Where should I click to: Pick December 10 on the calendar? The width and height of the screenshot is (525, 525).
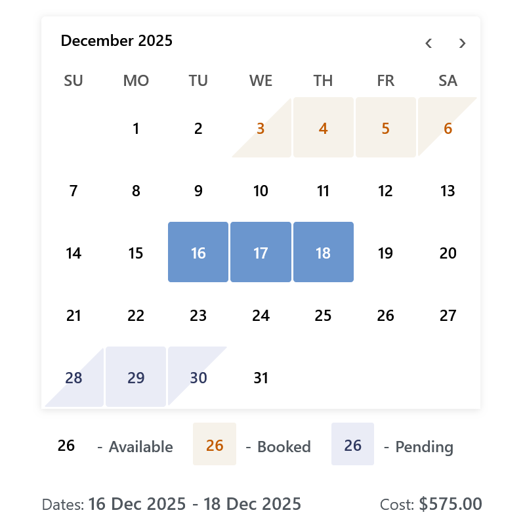click(x=261, y=190)
